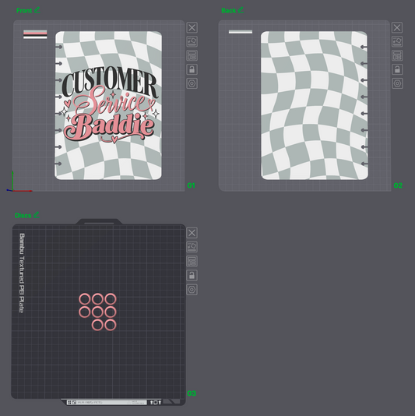Toggle the lock on the Discs plate
415x416 pixels.
click(x=192, y=275)
